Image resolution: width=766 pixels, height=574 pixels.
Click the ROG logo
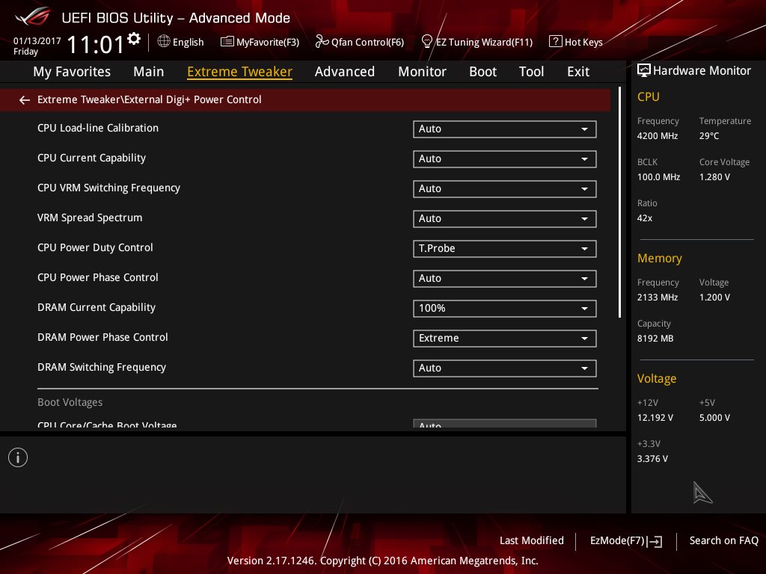click(32, 17)
